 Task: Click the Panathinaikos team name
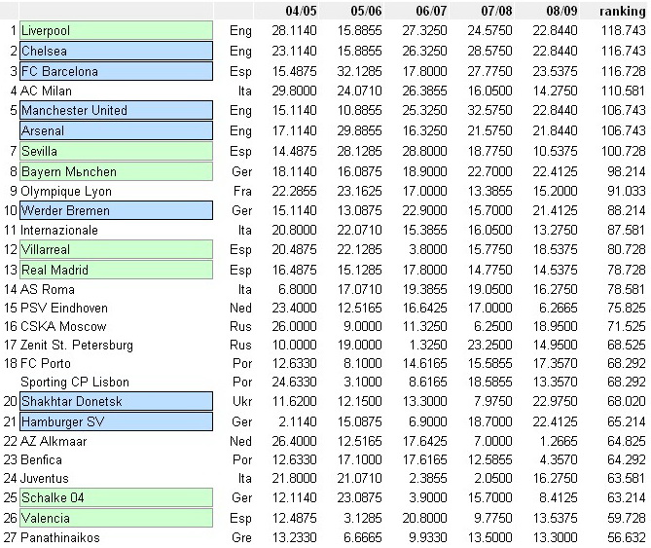59,537
